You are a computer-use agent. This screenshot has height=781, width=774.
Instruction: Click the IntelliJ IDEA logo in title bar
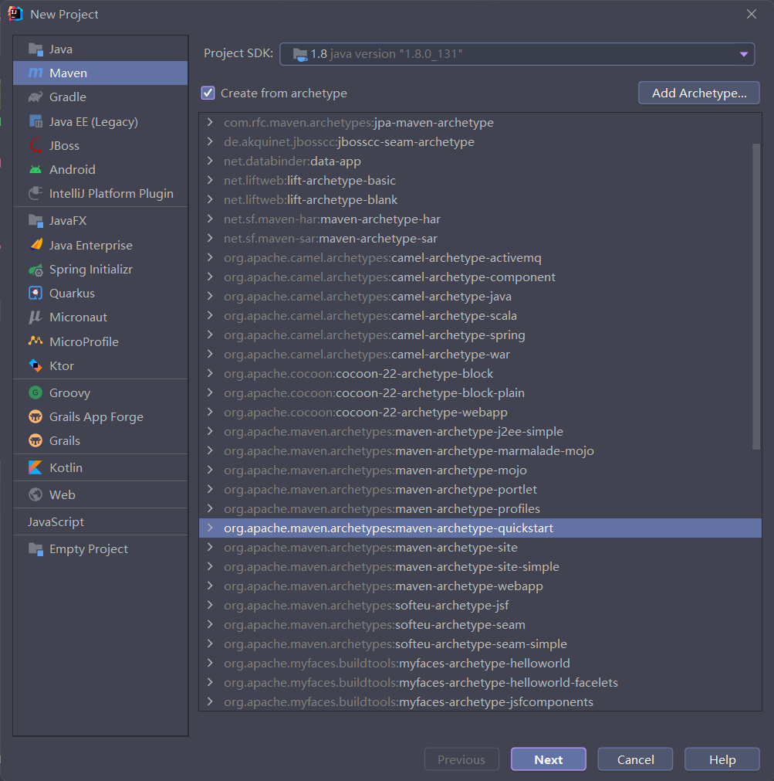(x=15, y=14)
